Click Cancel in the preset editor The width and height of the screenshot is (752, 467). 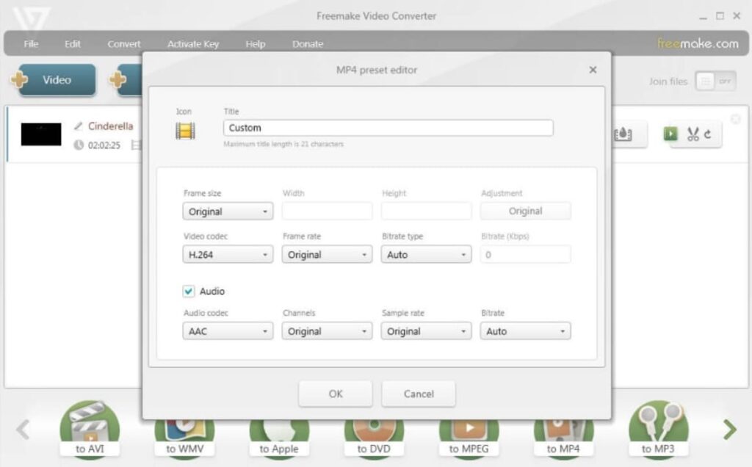click(x=419, y=394)
